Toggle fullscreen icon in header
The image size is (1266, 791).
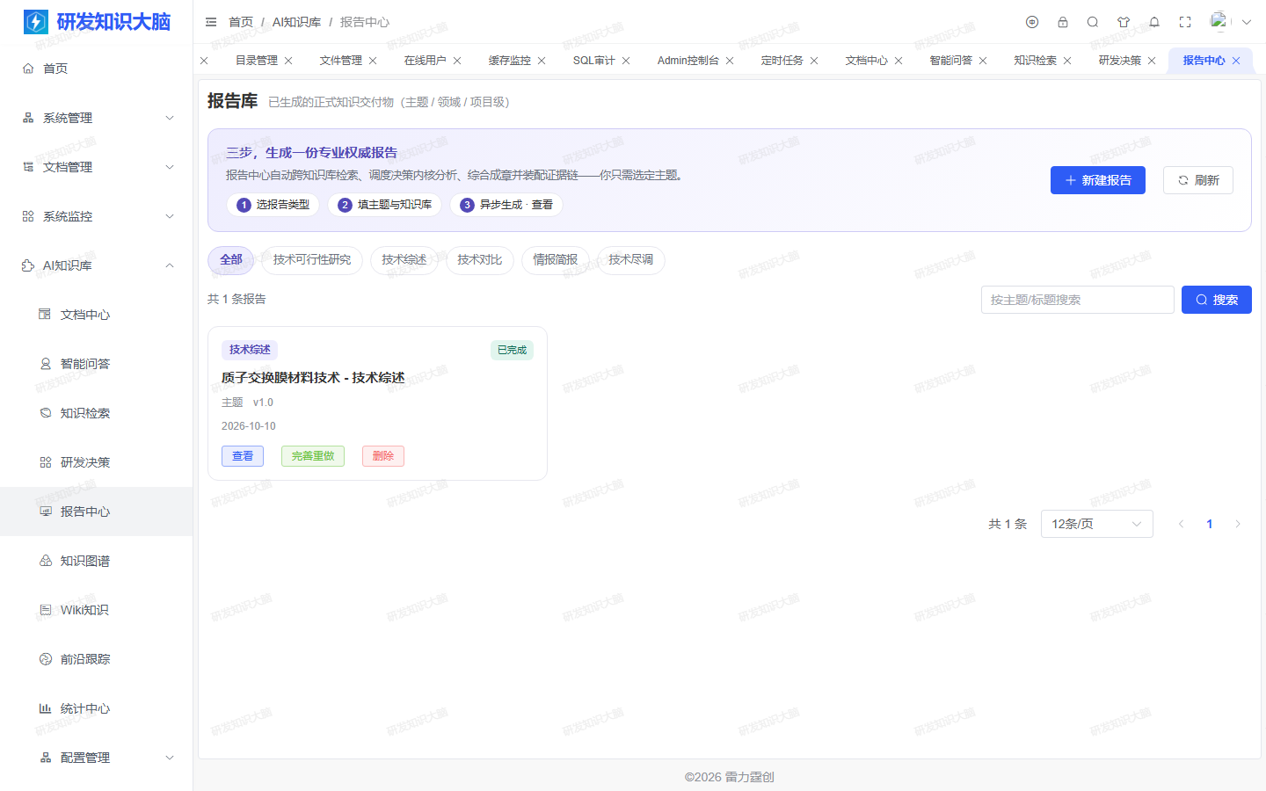pyautogui.click(x=1185, y=22)
